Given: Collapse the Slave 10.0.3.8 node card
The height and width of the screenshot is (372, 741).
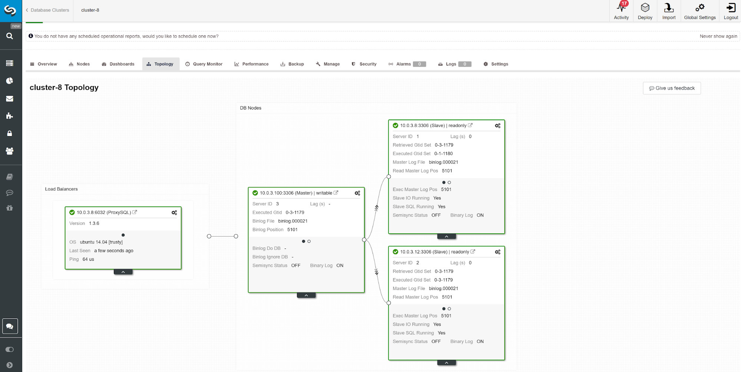Looking at the screenshot, I should [447, 237].
